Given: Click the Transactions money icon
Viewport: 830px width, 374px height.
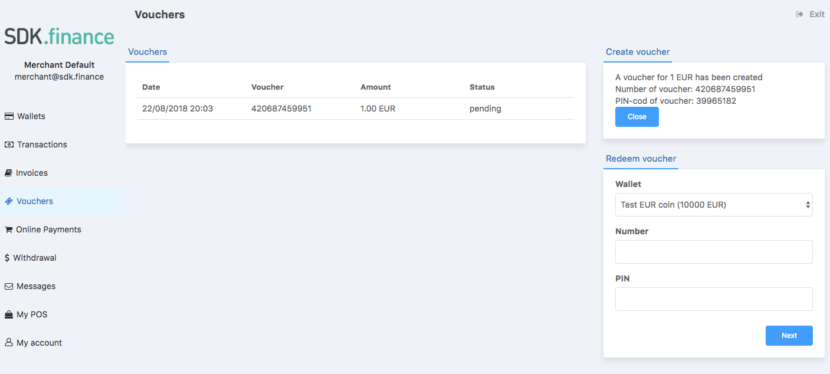Looking at the screenshot, I should 9,145.
